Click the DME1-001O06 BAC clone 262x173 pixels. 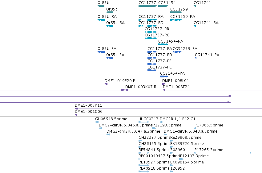tap(168, 115)
